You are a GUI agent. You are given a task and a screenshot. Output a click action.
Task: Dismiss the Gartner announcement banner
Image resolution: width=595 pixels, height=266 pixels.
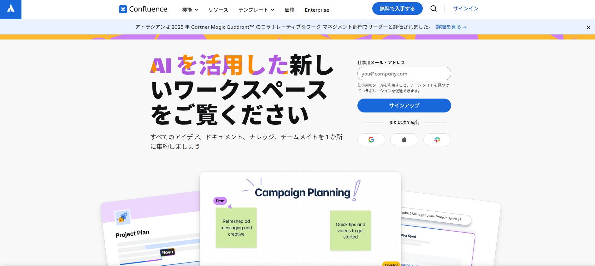[588, 27]
